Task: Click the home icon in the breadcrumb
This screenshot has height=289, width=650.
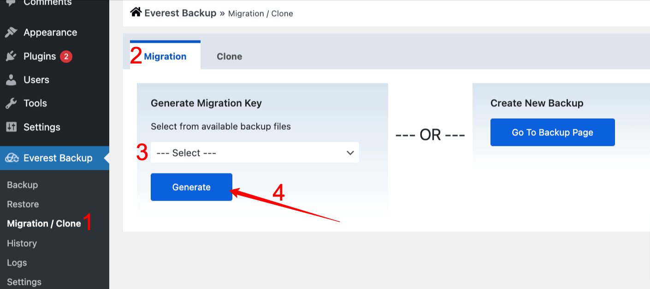Action: tap(135, 12)
